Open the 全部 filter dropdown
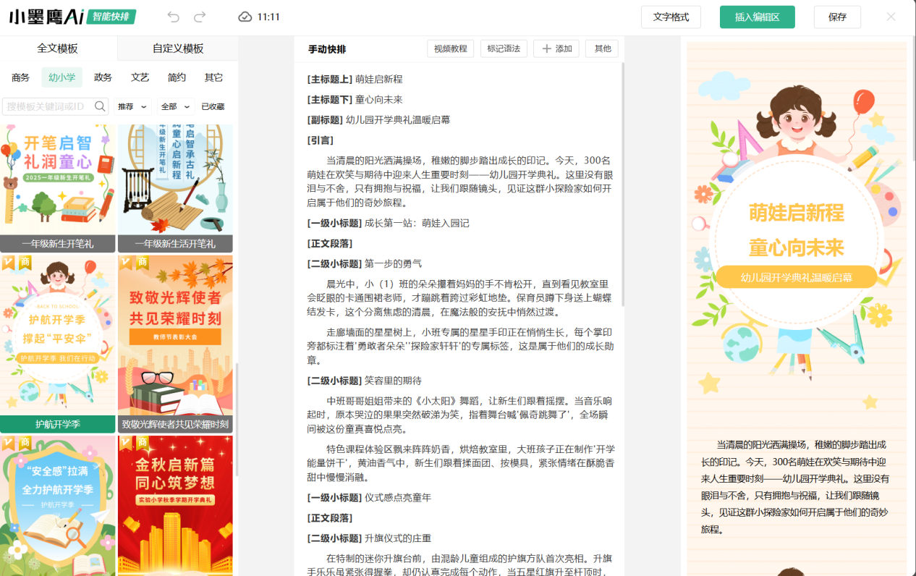Image resolution: width=916 pixels, height=576 pixels. tap(176, 106)
